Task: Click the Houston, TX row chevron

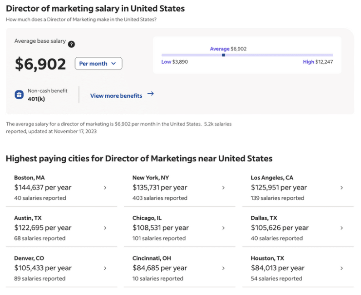Action: coord(342,268)
